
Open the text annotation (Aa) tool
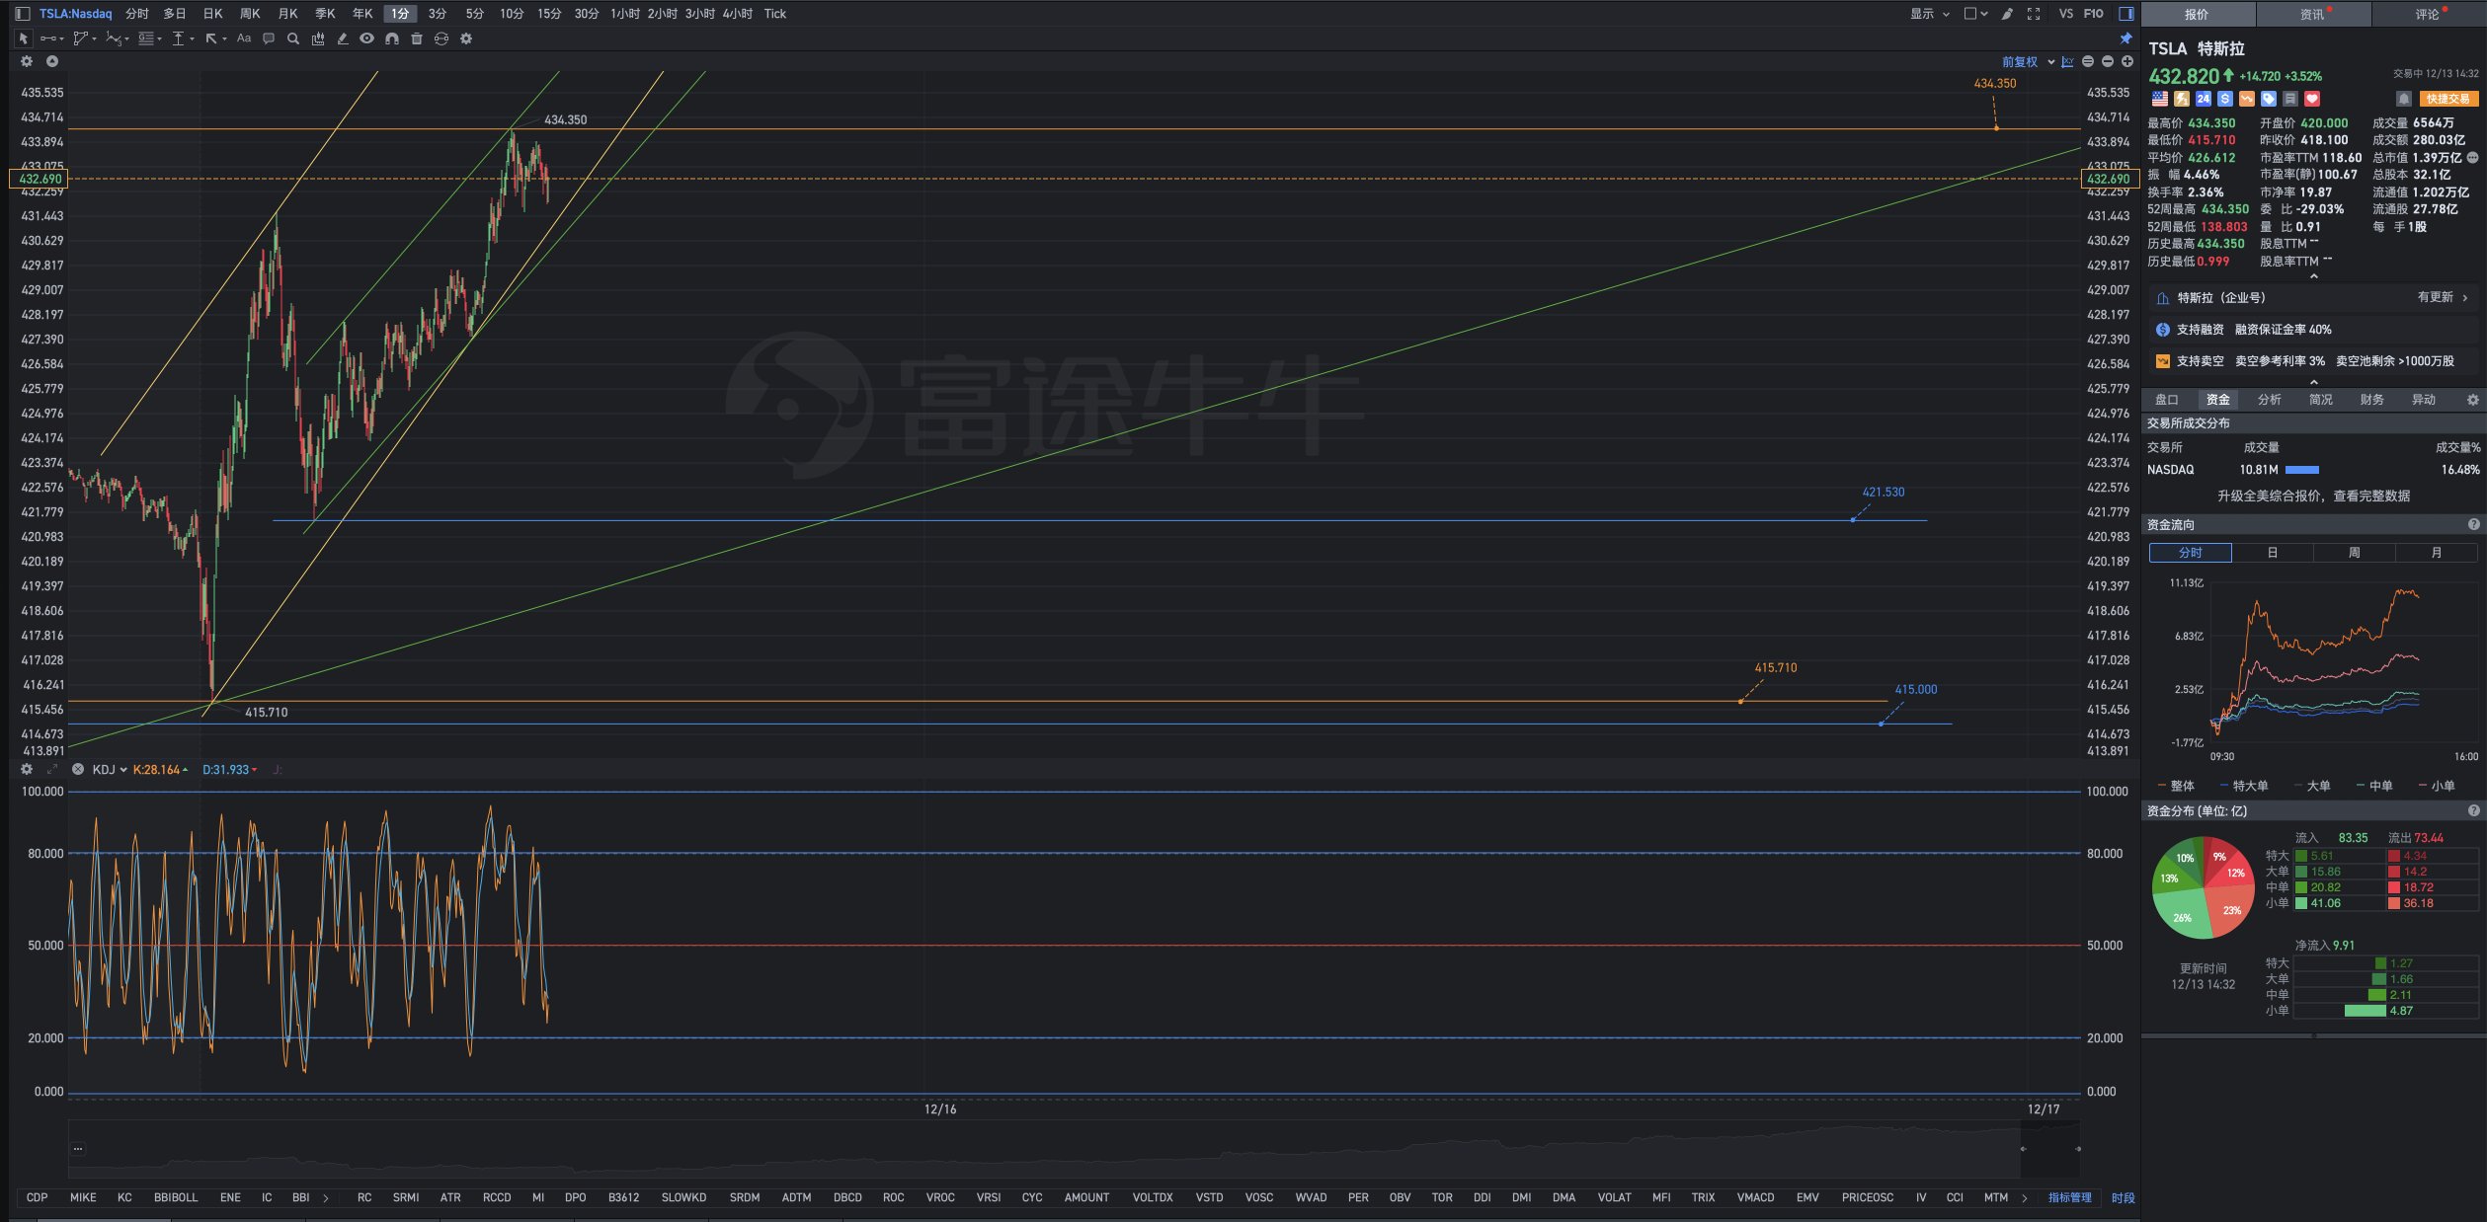tap(244, 38)
